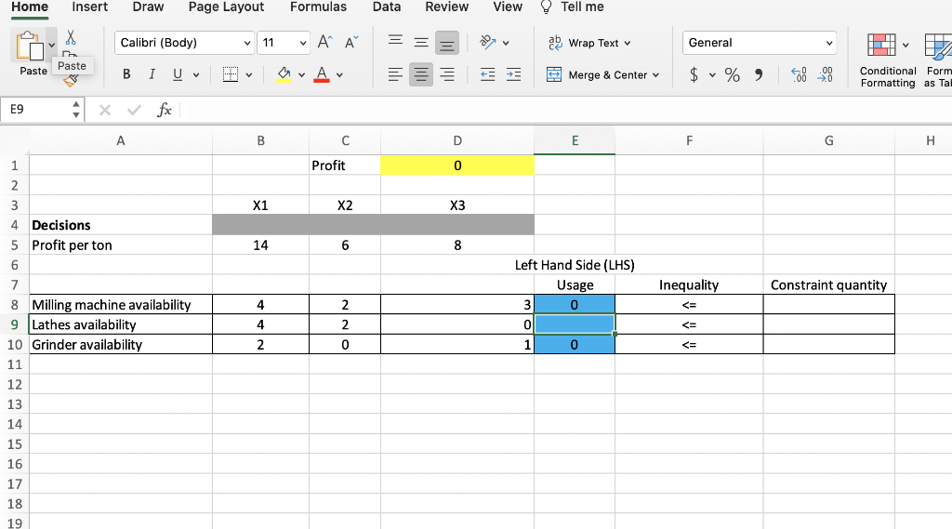952x529 pixels.
Task: Open fill color dropdown arrow
Action: point(301,75)
